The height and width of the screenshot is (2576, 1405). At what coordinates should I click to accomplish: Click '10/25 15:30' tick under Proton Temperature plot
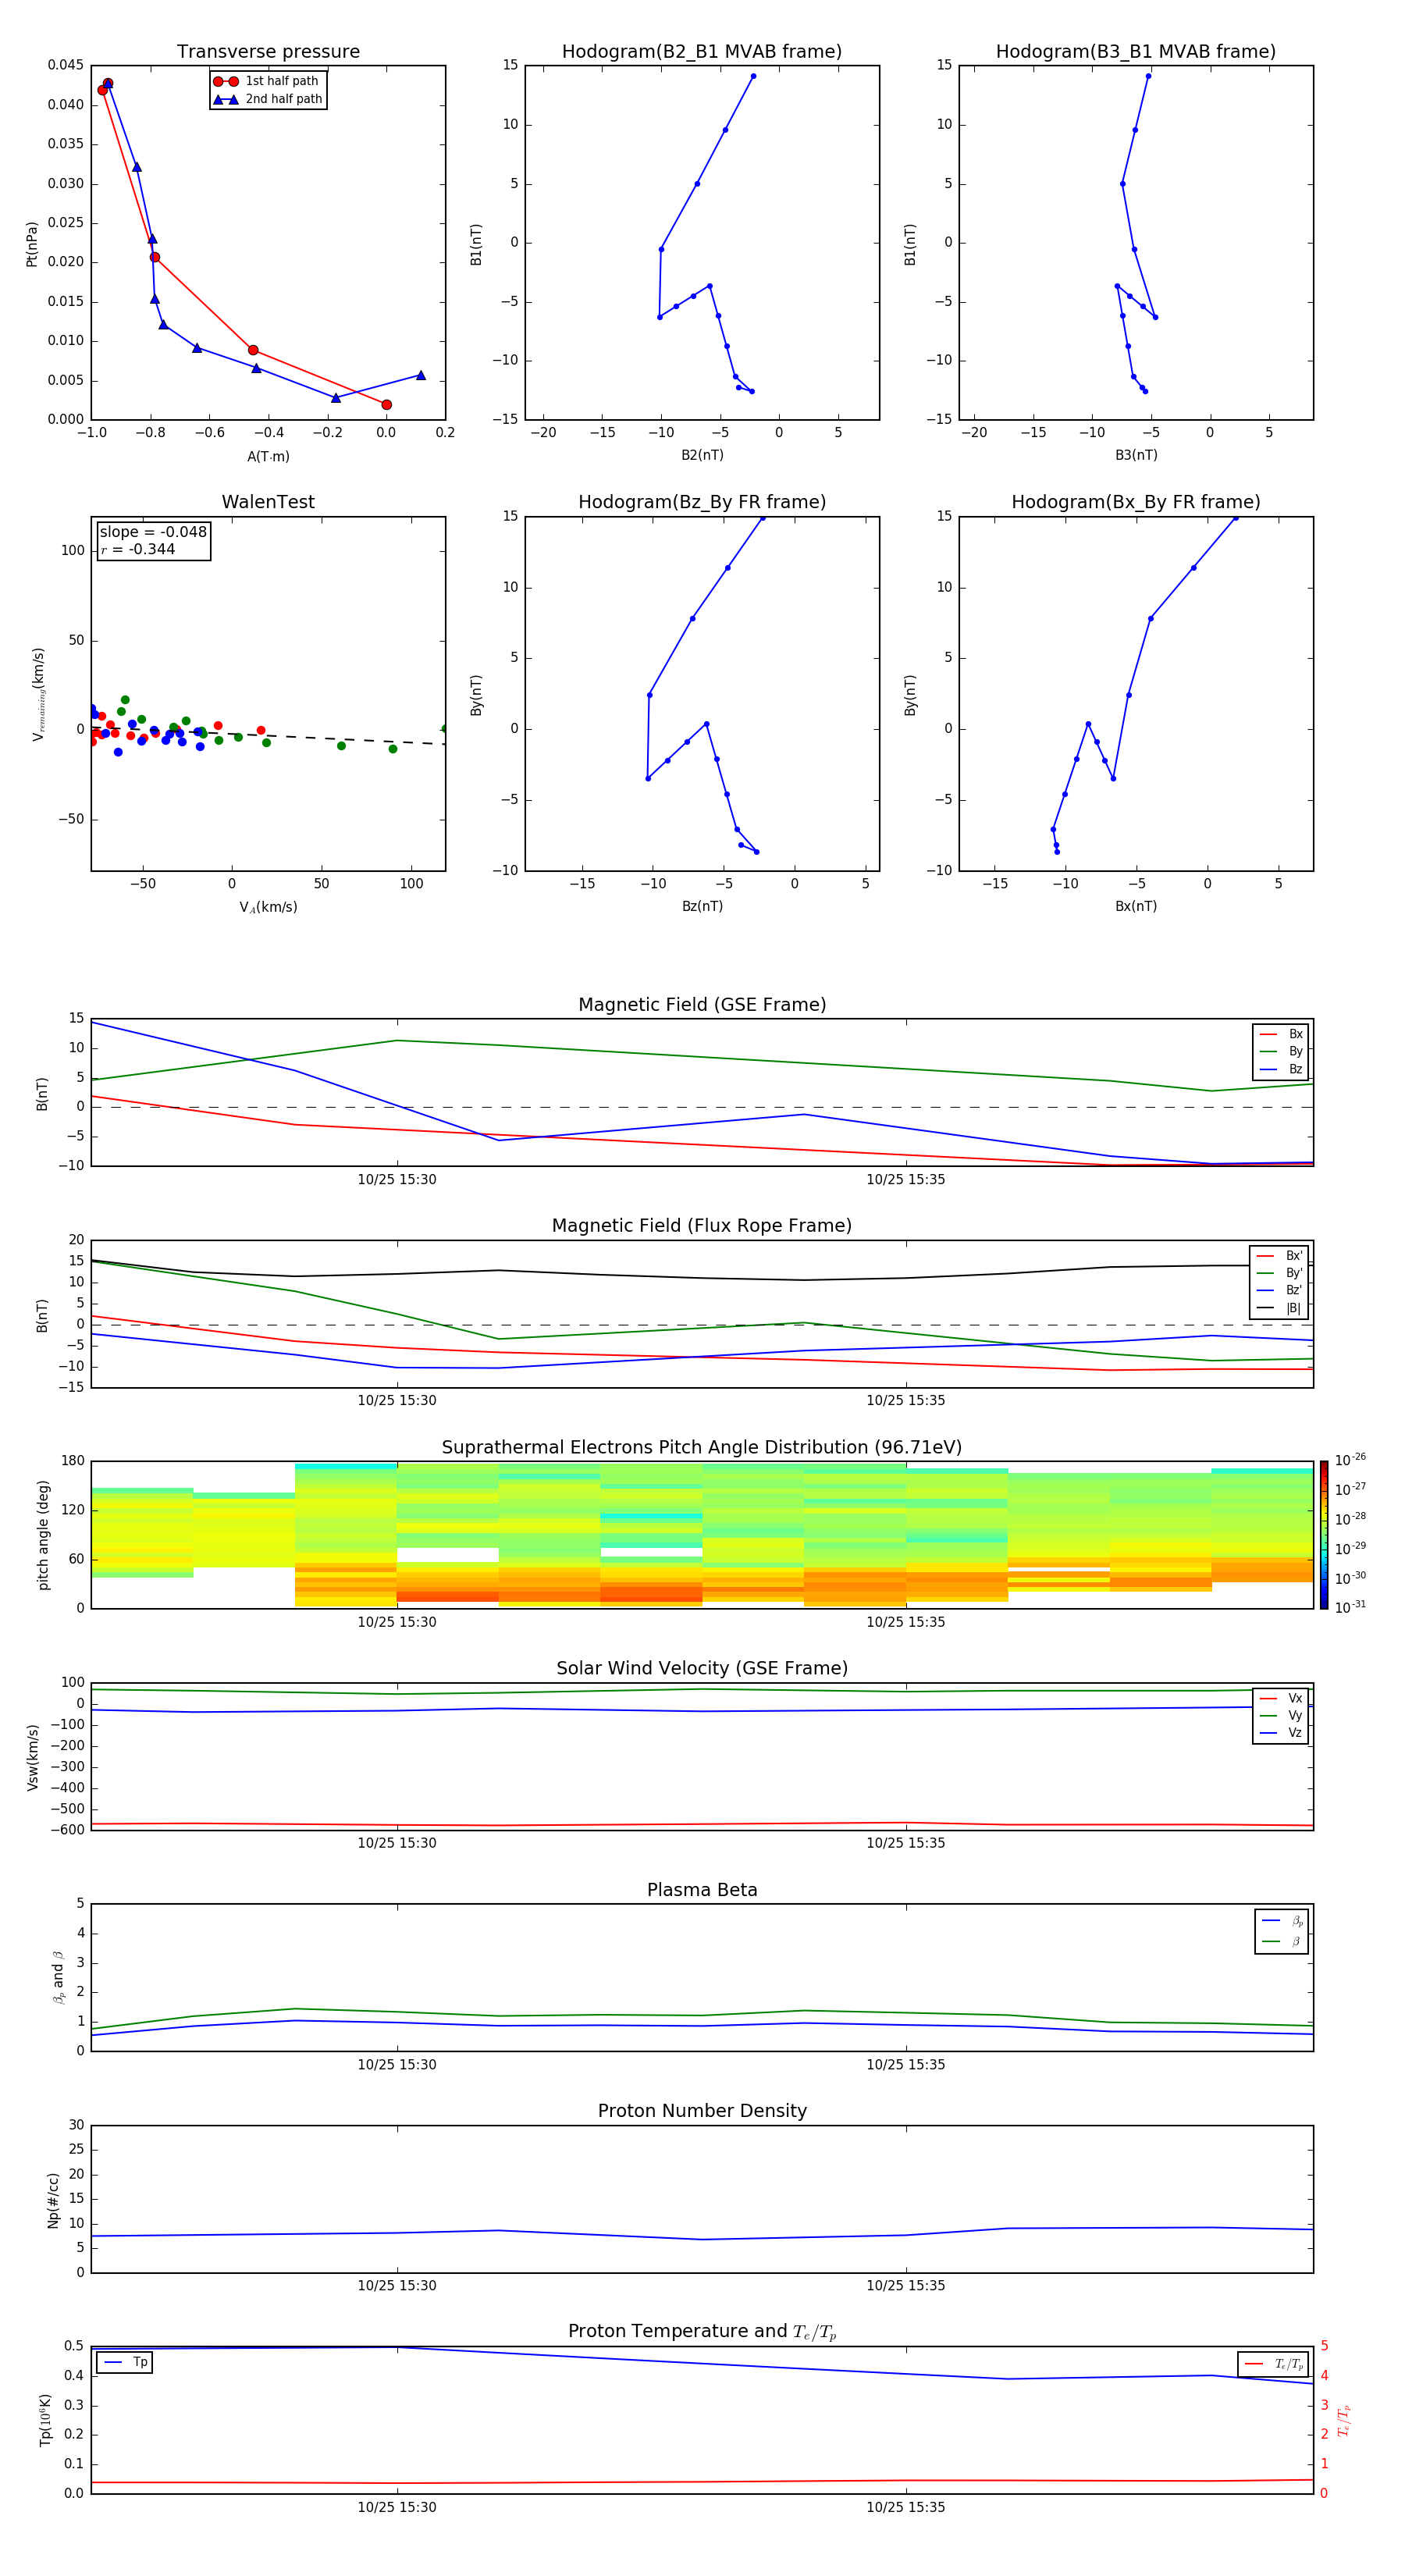[x=397, y=2507]
